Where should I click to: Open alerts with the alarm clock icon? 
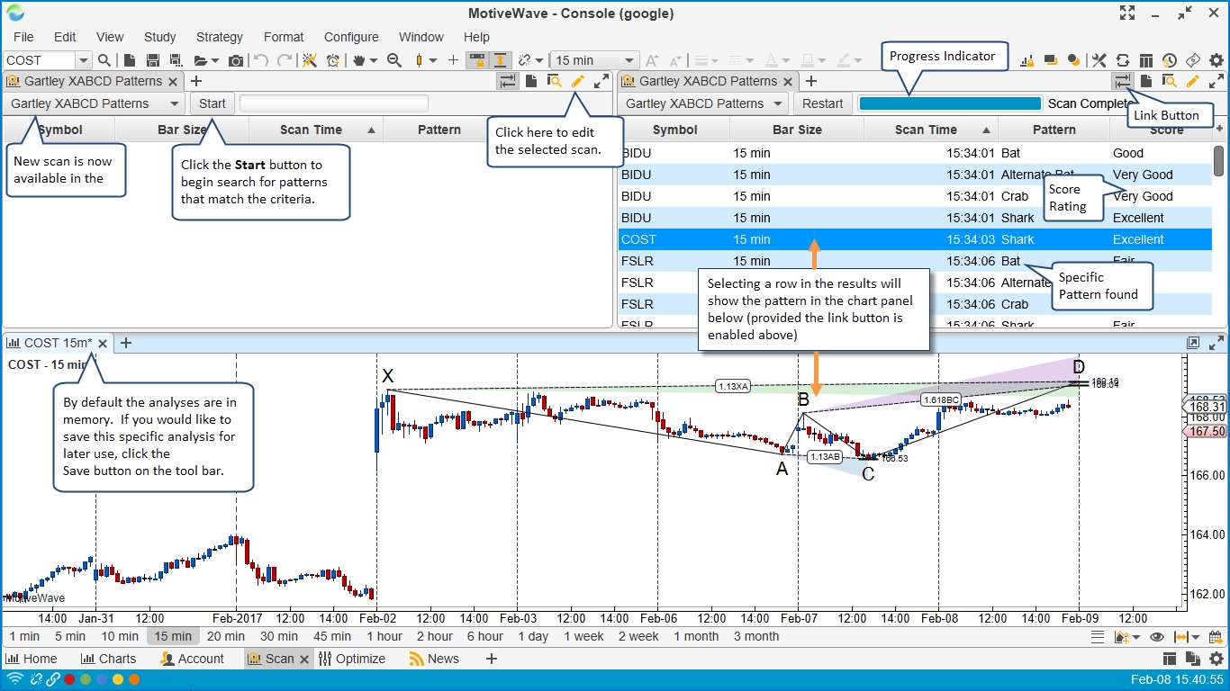click(333, 60)
